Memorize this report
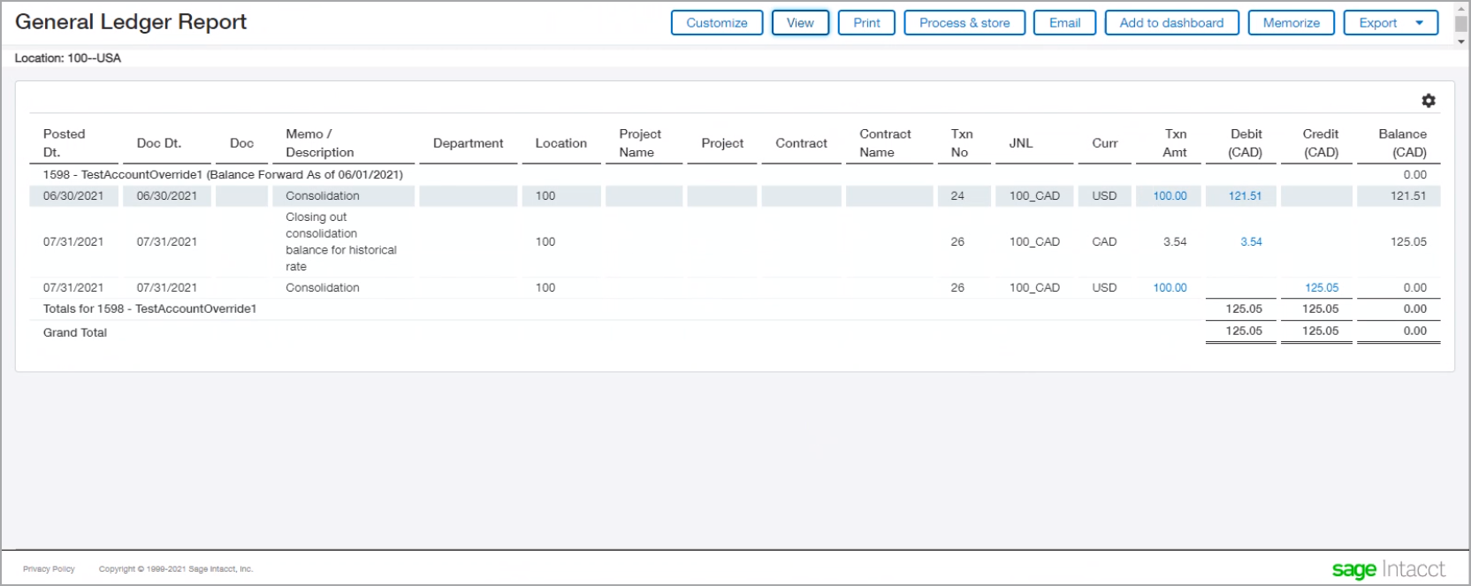Viewport: 1471px width, 586px height. click(x=1291, y=23)
